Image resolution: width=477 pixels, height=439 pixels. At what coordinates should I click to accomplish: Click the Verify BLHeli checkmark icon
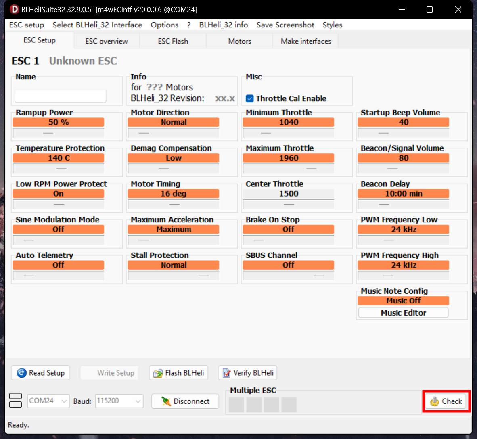227,373
